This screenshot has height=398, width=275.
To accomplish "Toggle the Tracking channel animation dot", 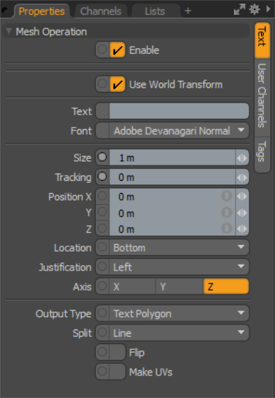I will coord(102,176).
